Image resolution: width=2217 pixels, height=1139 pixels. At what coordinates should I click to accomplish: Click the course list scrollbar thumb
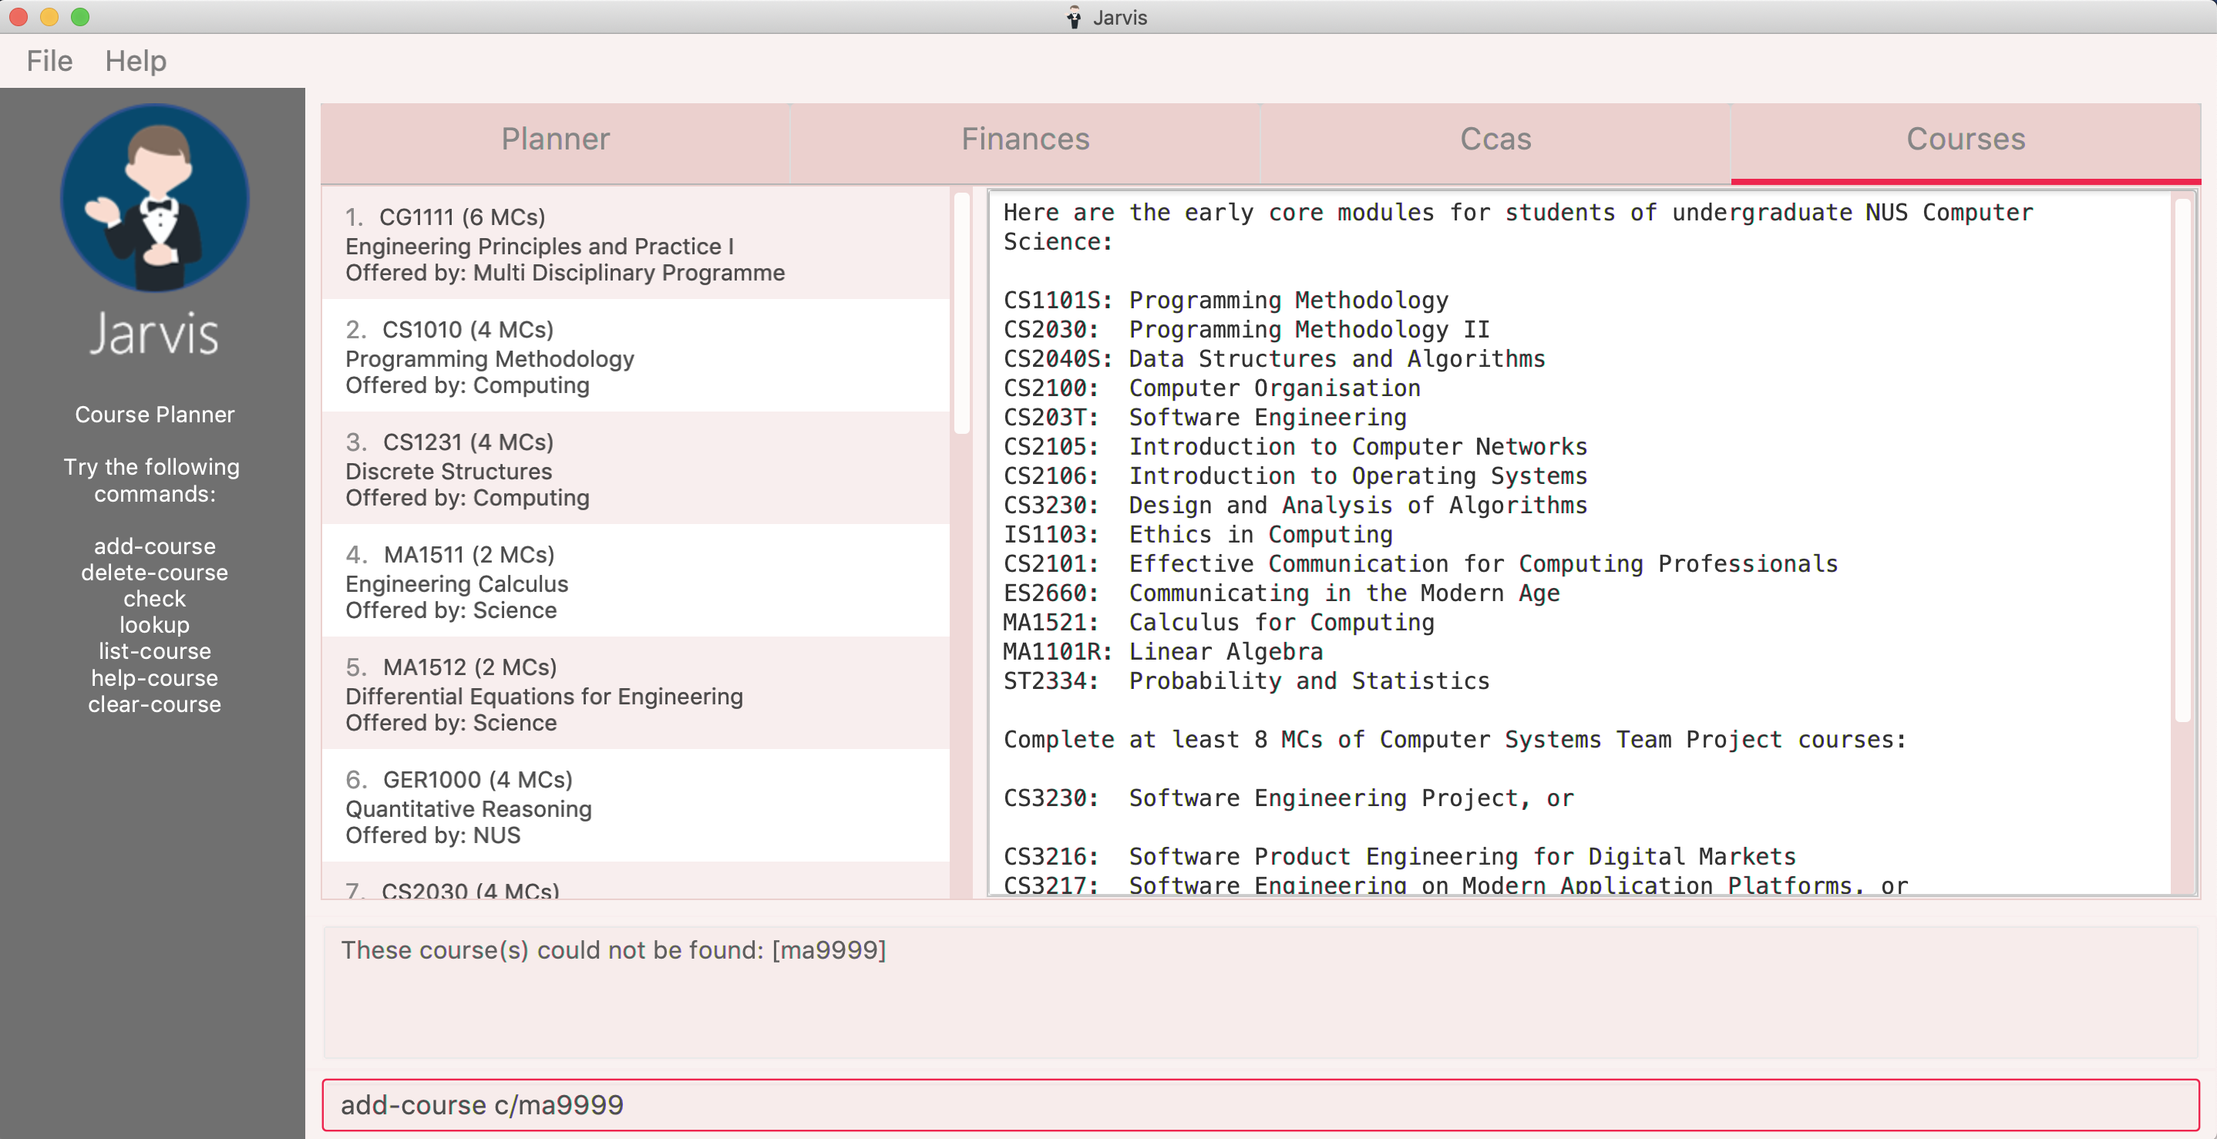961,313
